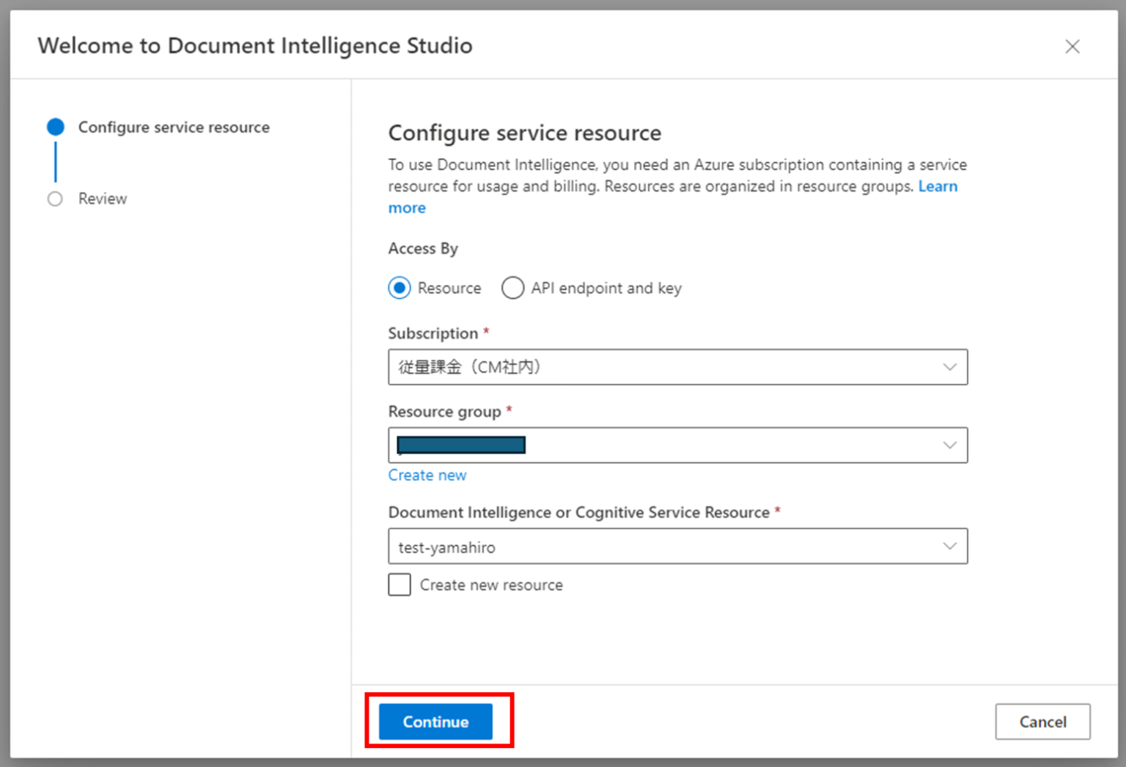Open the Resource group dropdown
This screenshot has width=1126, height=767.
(677, 445)
